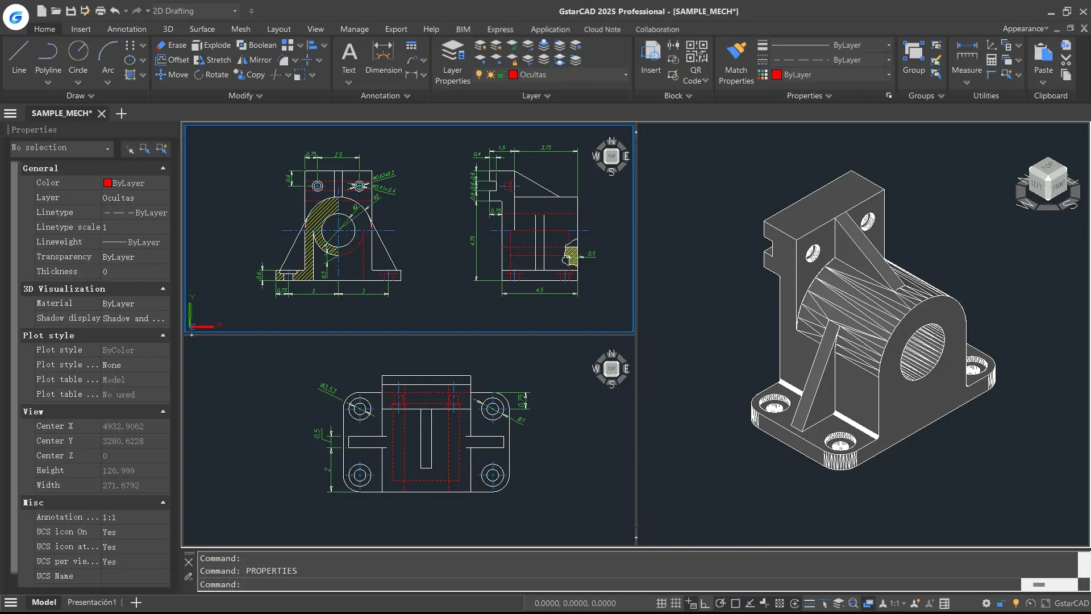Switch to the Presentación1 layout tab

[x=91, y=602]
